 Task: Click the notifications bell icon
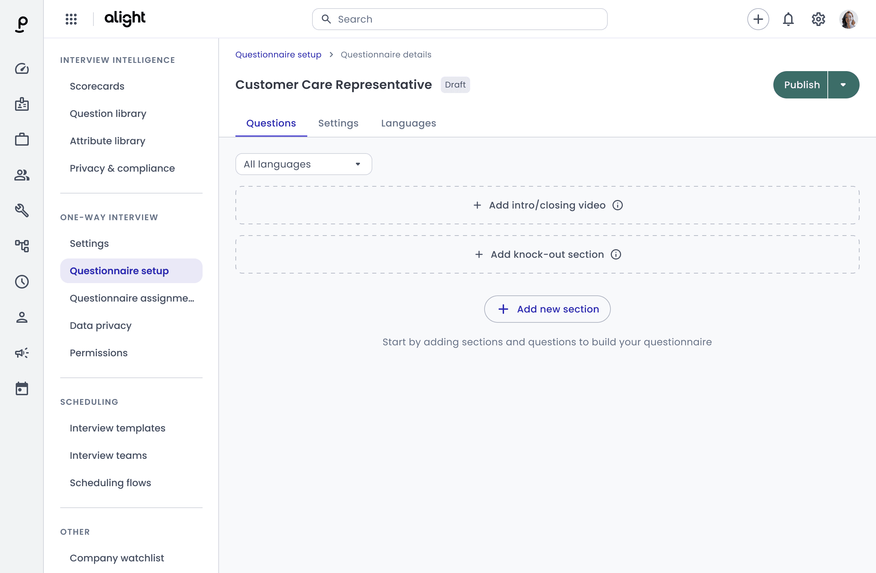pos(788,19)
